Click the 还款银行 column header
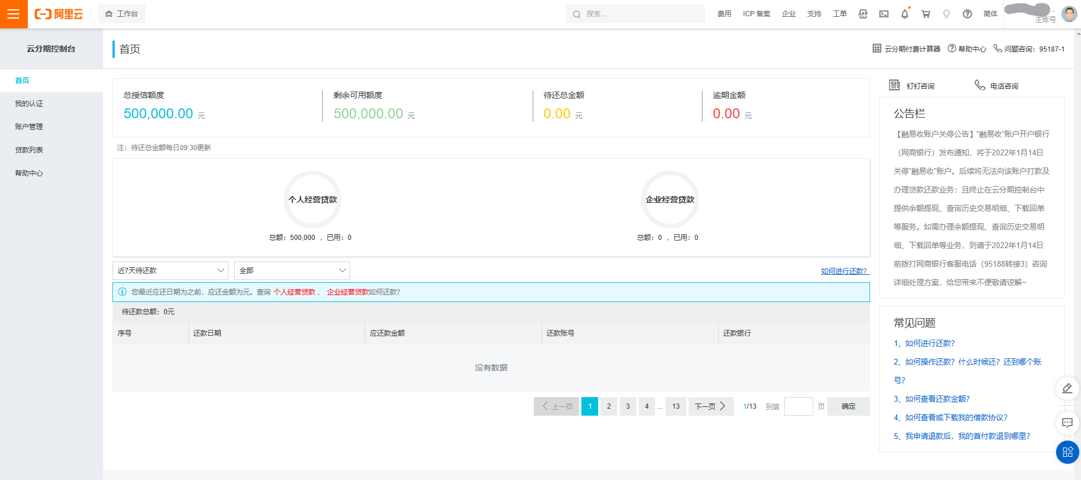The width and height of the screenshot is (1081, 480). pos(794,333)
